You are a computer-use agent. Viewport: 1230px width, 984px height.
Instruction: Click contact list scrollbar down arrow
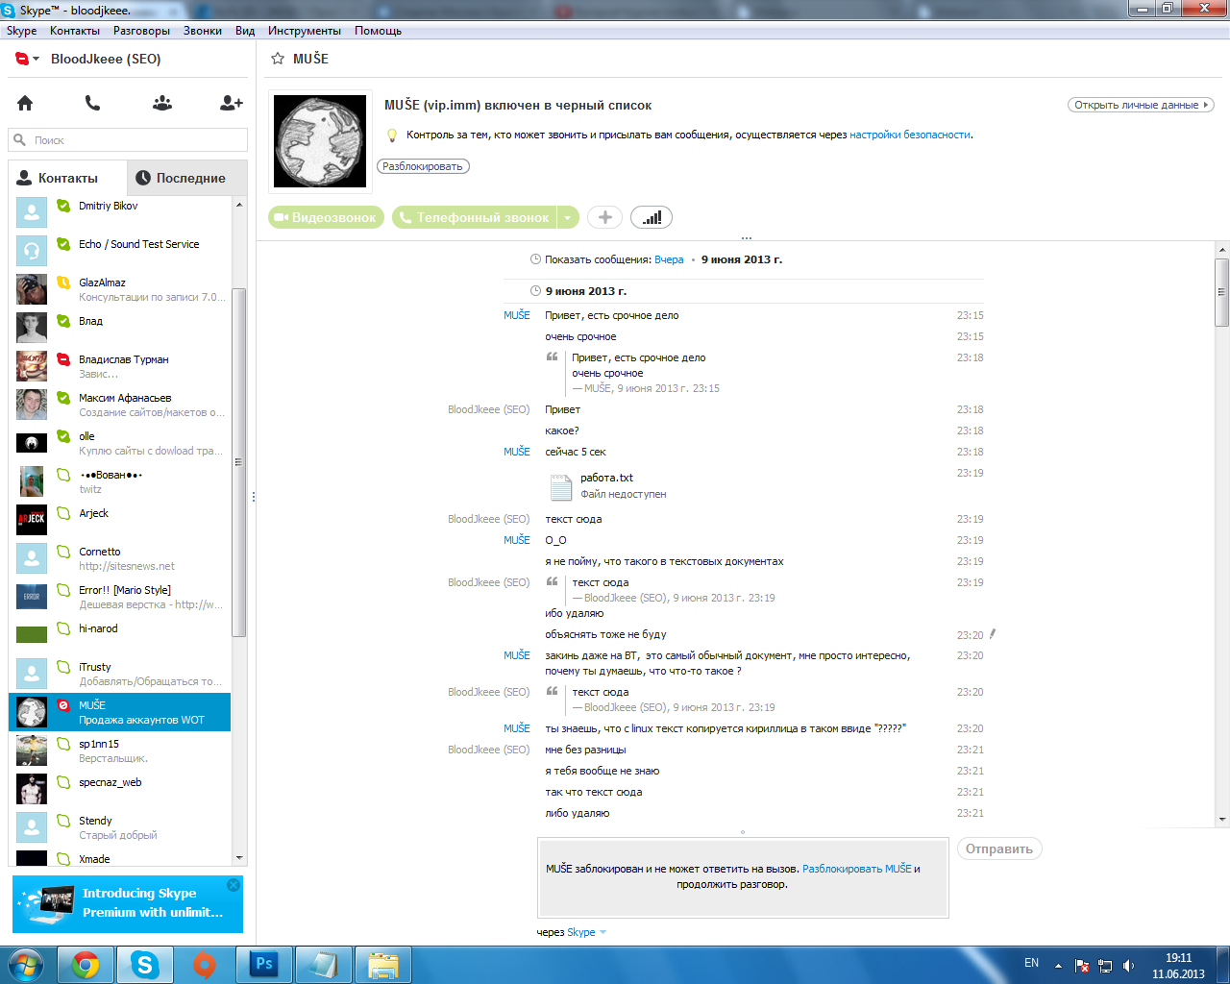pyautogui.click(x=239, y=858)
